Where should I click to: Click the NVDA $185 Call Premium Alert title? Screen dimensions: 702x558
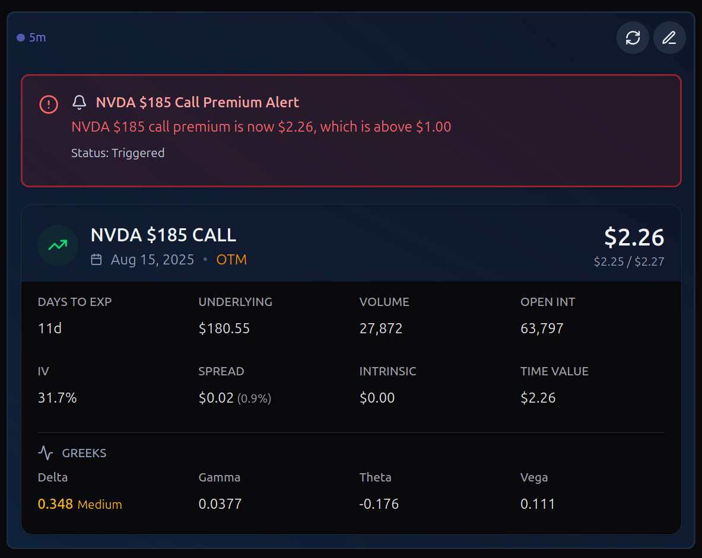197,103
